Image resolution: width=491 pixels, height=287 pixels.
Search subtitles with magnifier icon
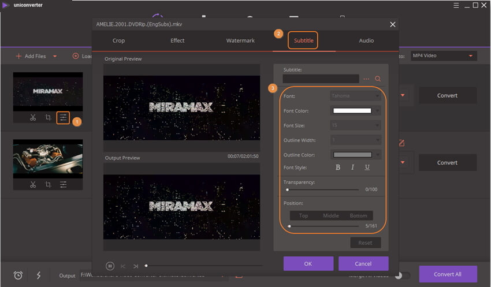(x=378, y=79)
